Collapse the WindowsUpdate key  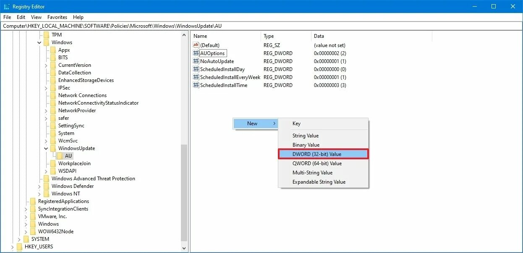(46, 148)
